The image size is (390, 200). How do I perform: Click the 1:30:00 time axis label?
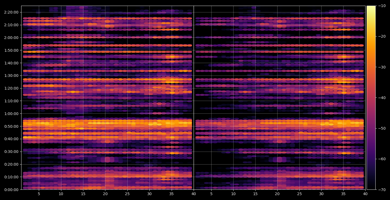click(x=11, y=76)
